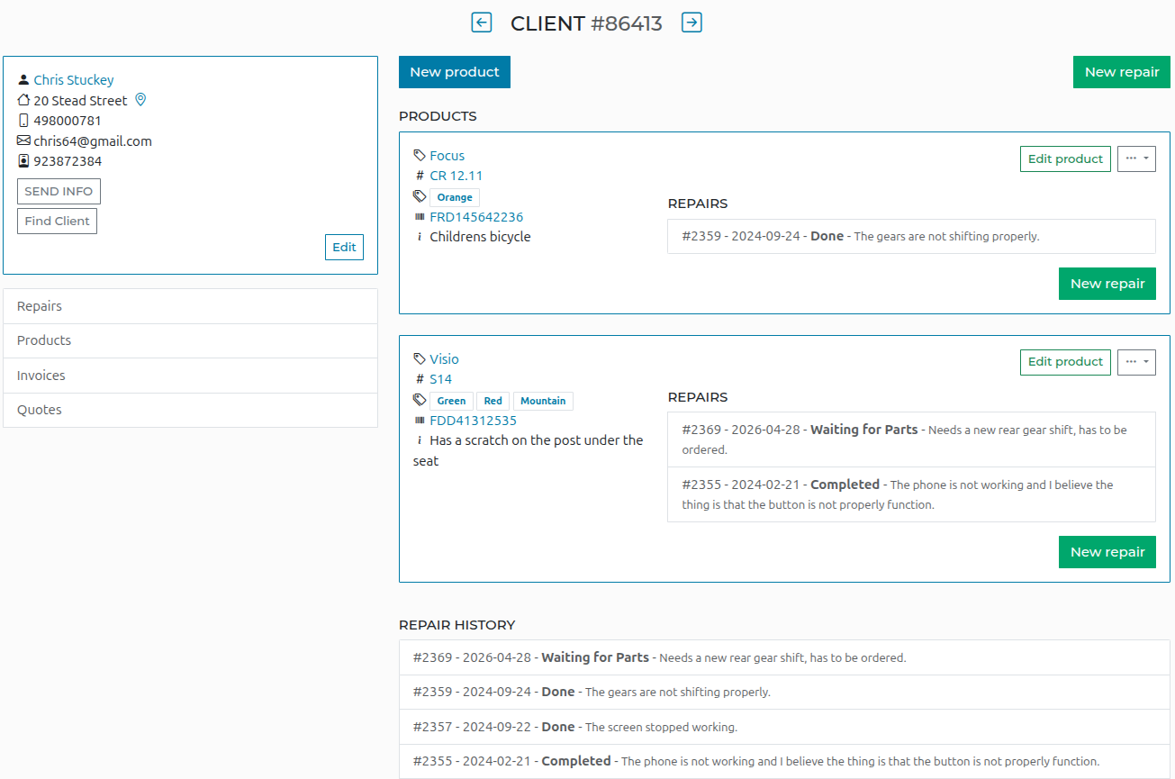Click the Orange tag label
Screen dimensions: 1175x779
pyautogui.click(x=455, y=197)
